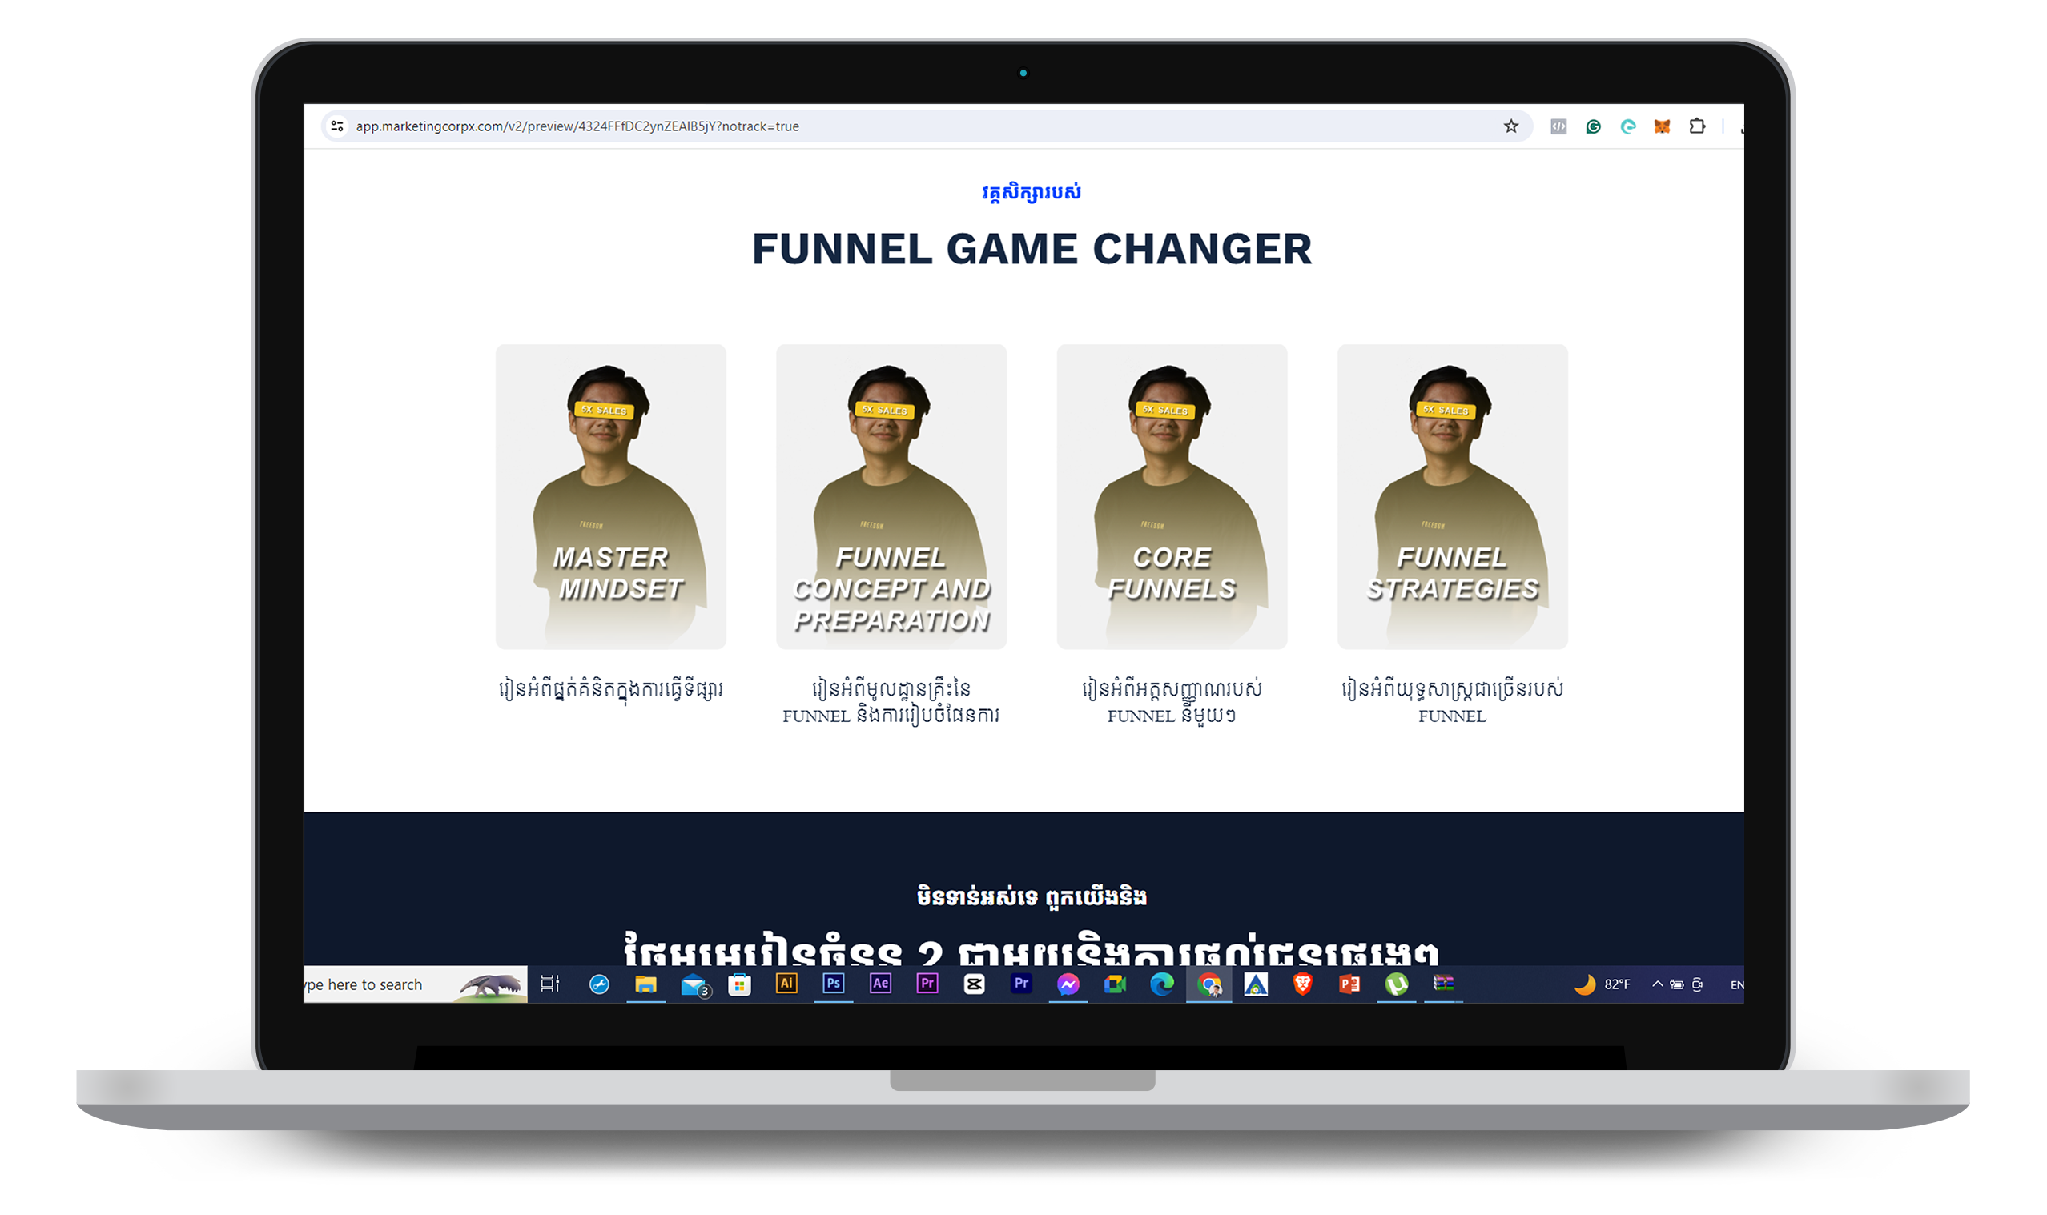This screenshot has height=1215, width=2047.
Task: Switch to Adobe Photoshop on the taskbar
Action: pyautogui.click(x=833, y=984)
